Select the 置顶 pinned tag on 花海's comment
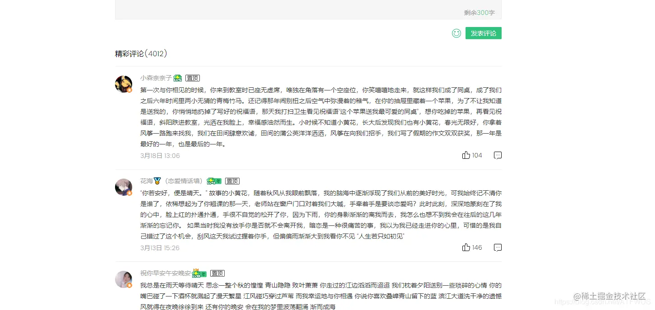The height and width of the screenshot is (310, 655). (x=232, y=181)
